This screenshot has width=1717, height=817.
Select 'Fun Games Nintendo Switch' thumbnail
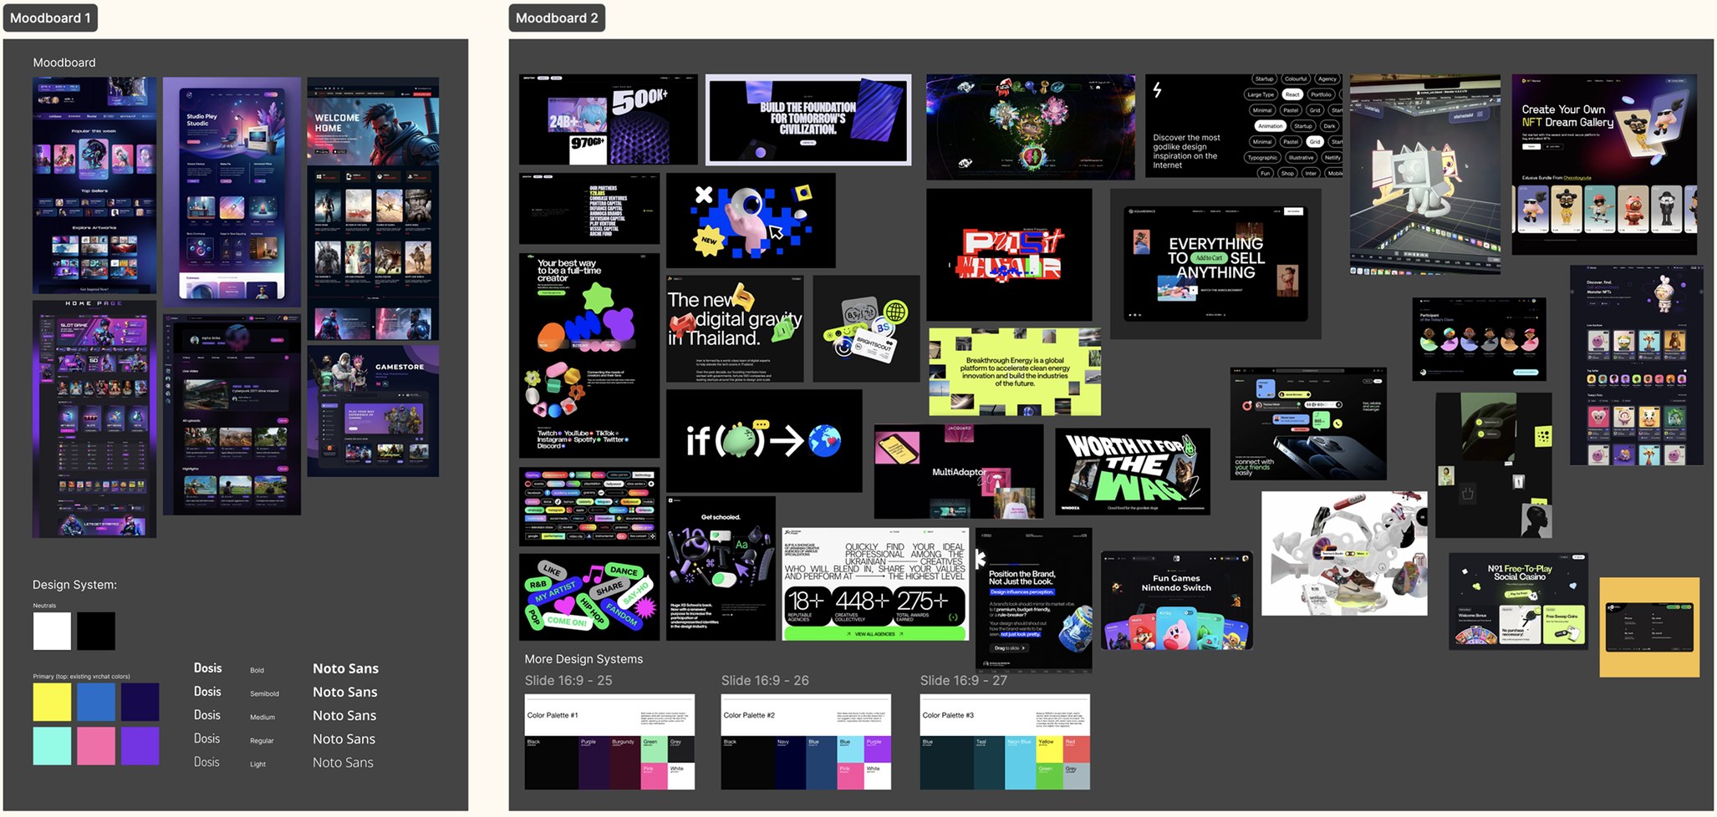point(1176,600)
